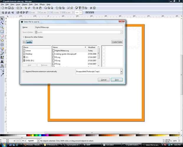Pick the yellow swatch in color palette
The image size is (183, 147).
tap(33, 135)
